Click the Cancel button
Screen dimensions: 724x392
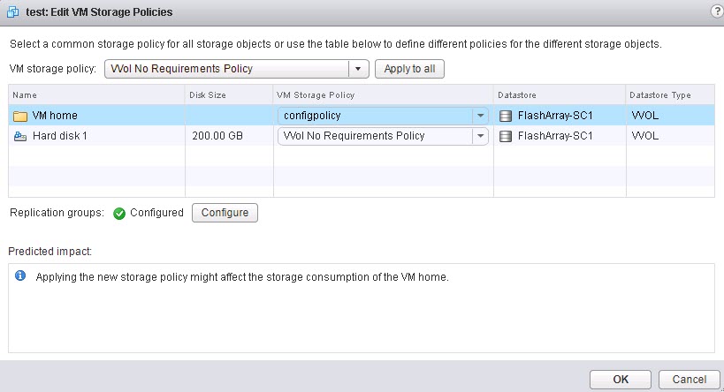click(689, 379)
